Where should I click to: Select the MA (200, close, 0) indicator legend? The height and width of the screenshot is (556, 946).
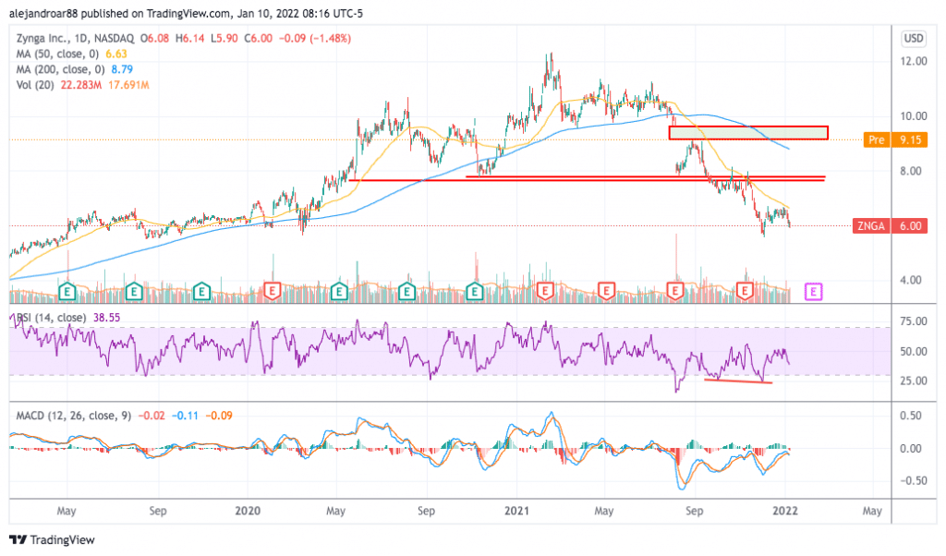click(x=61, y=69)
